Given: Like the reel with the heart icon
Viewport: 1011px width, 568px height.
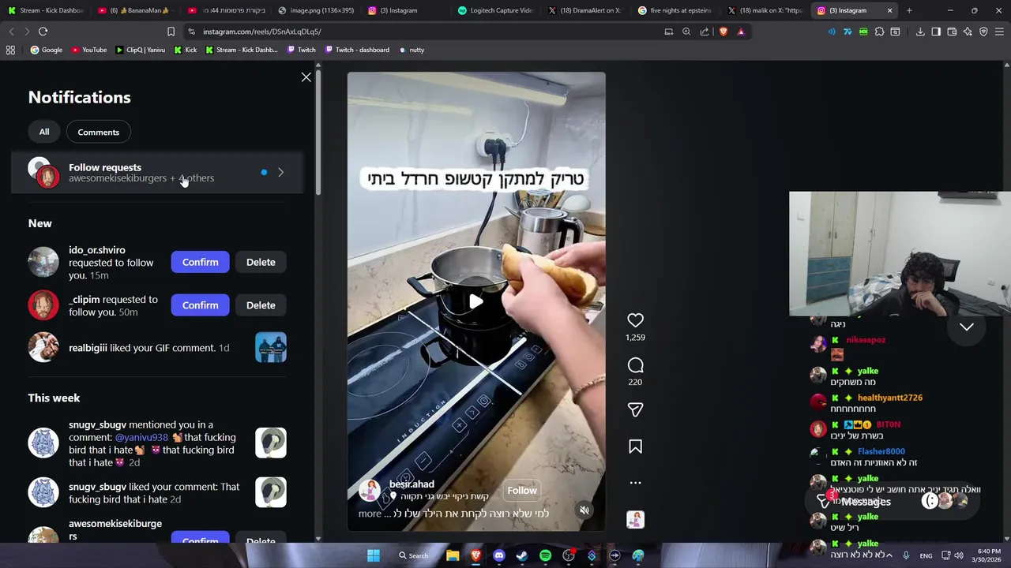Looking at the screenshot, I should [635, 319].
